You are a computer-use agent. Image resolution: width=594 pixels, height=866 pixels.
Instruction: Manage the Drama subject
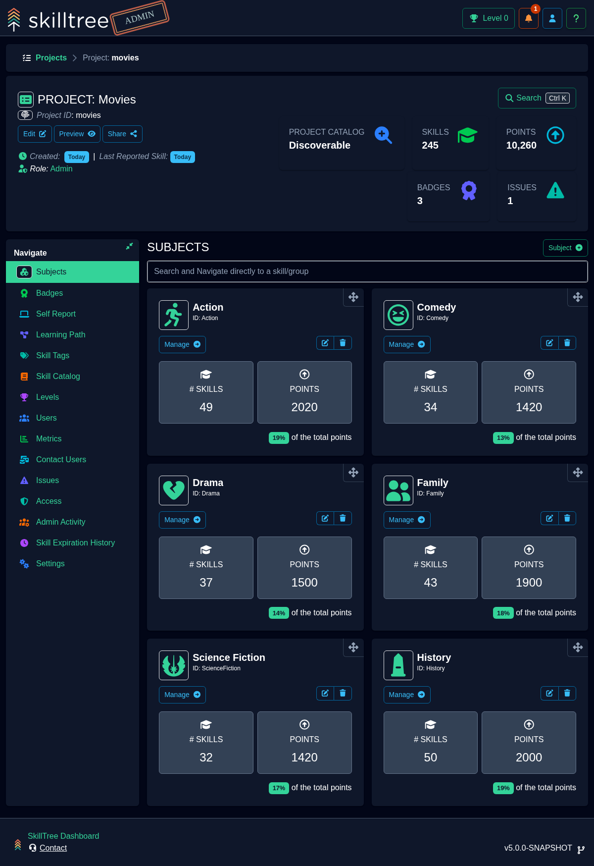coord(182,520)
